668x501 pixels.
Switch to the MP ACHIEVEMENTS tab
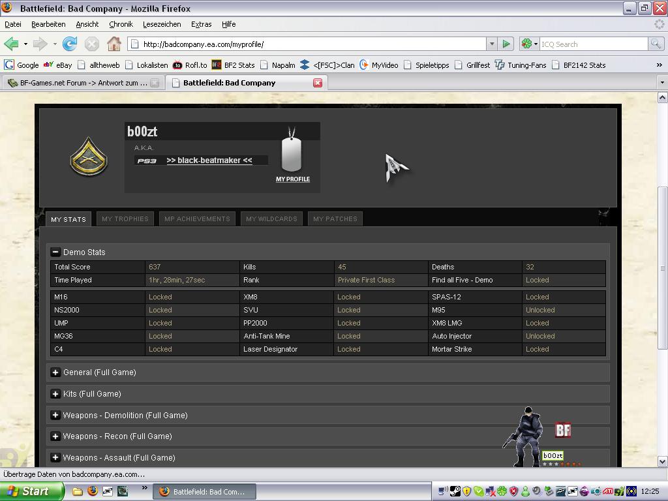tap(197, 219)
